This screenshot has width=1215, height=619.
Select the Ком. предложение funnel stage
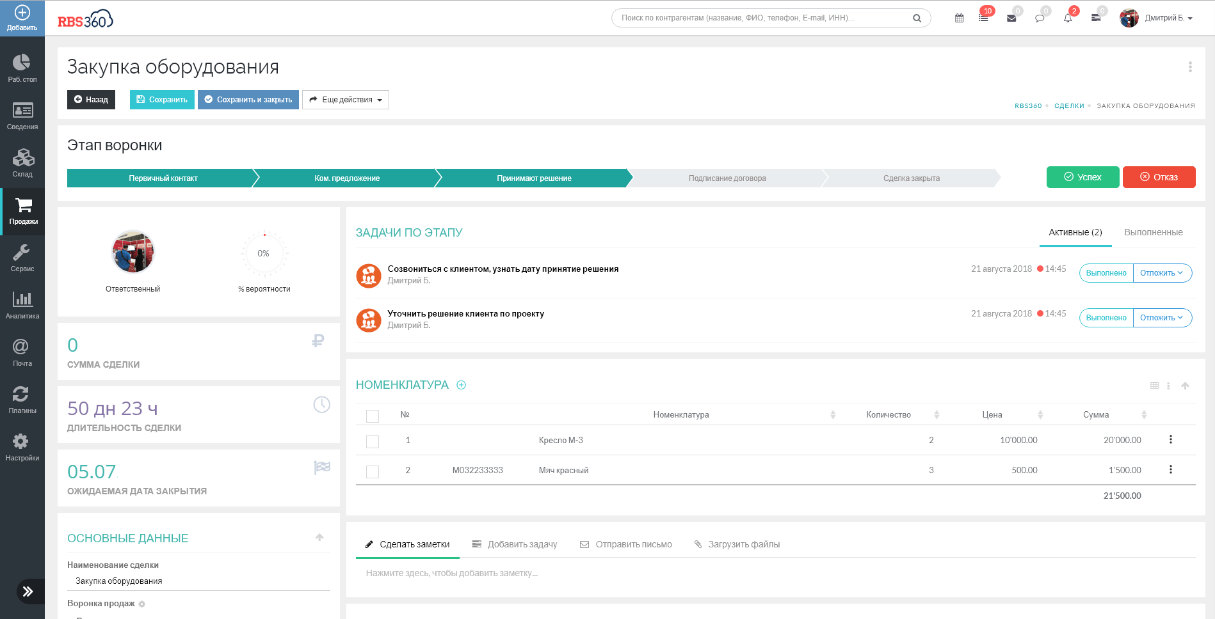pos(347,178)
